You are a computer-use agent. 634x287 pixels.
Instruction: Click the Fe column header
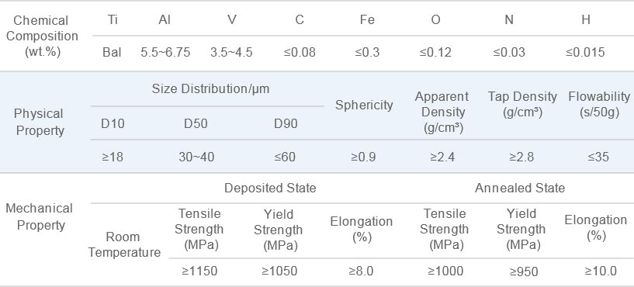[367, 20]
